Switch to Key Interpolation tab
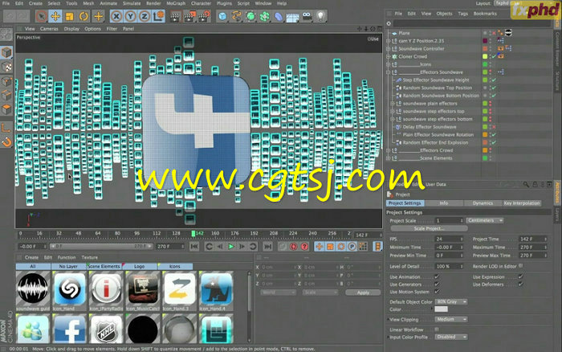The width and height of the screenshot is (562, 352). click(522, 203)
